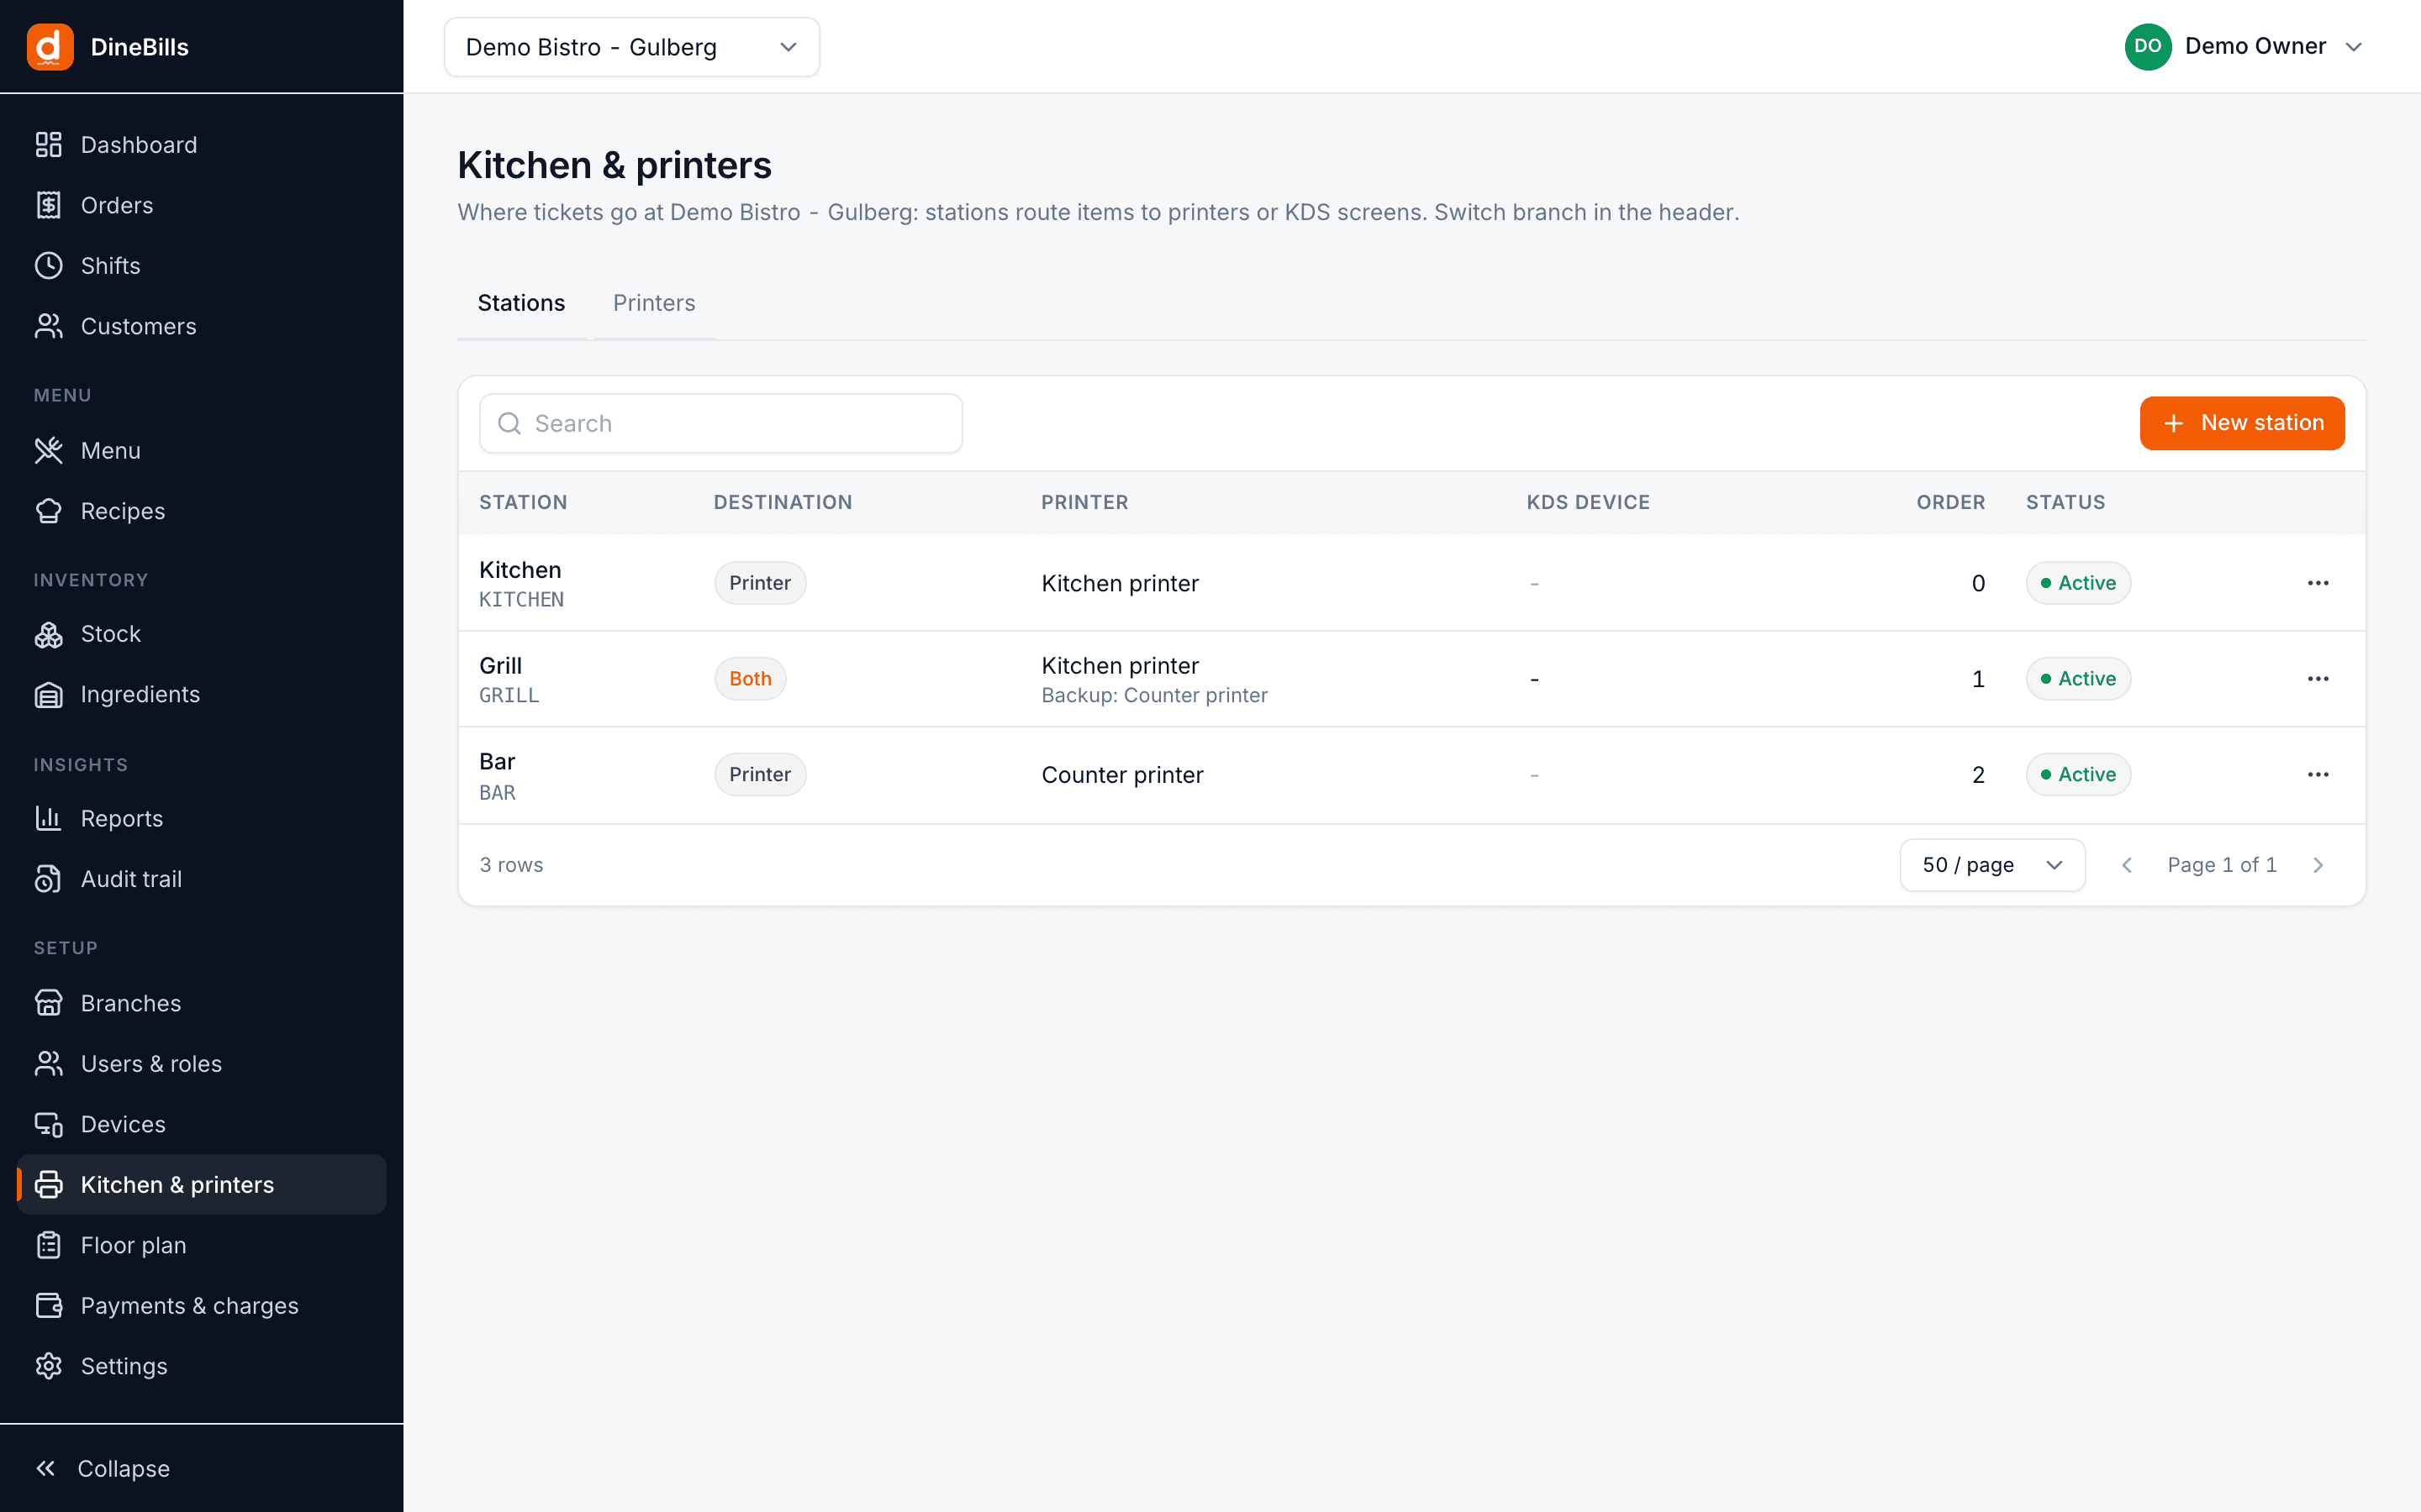
Task: Open actions menu for Bar station
Action: tap(2318, 775)
